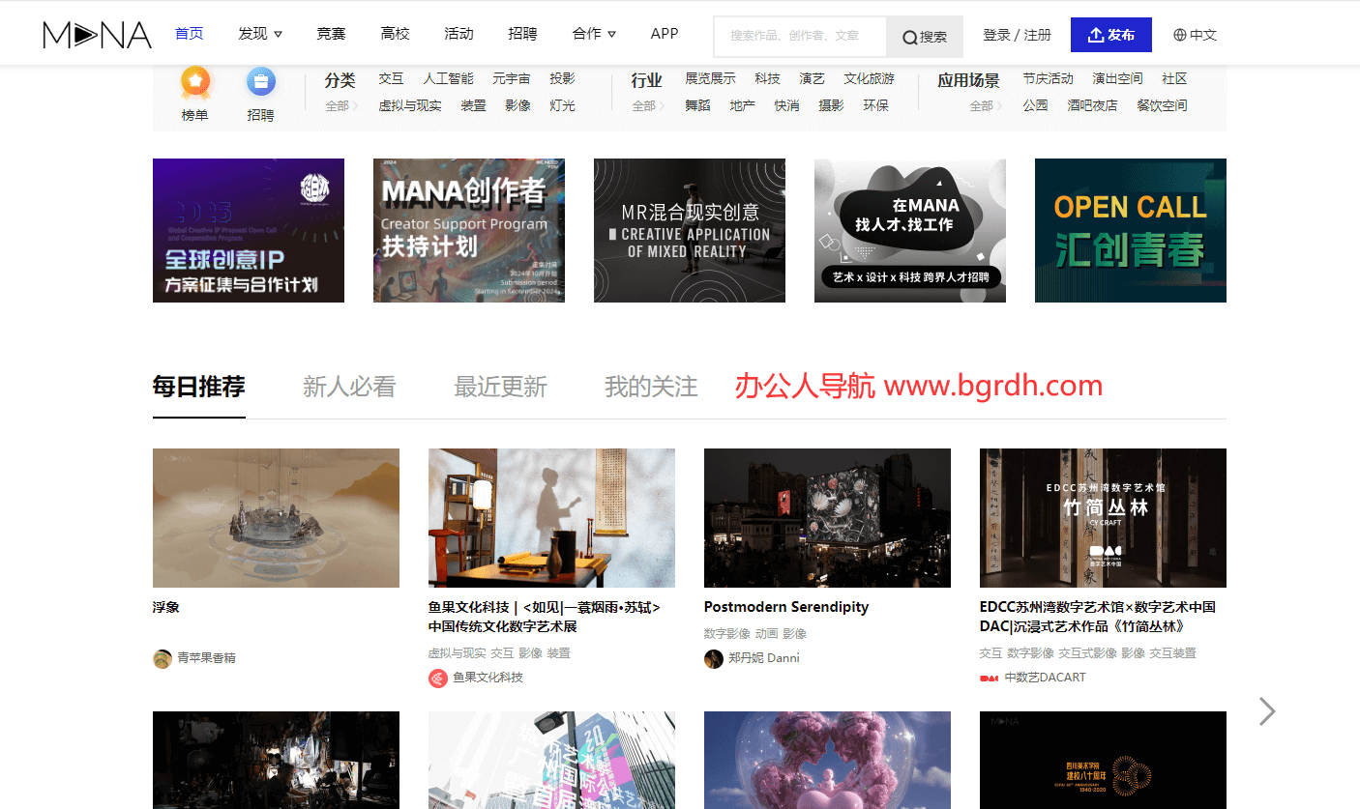This screenshot has height=809, width=1360.
Task: Click the 登录 / 注册 link
Action: pos(1017,35)
